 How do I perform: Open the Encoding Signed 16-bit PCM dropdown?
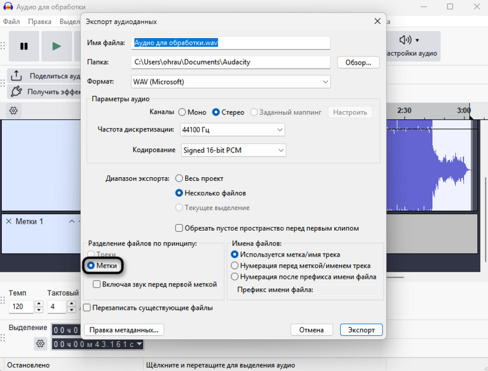coord(233,150)
